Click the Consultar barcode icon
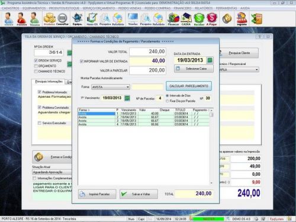296x222 pixels. point(62,19)
